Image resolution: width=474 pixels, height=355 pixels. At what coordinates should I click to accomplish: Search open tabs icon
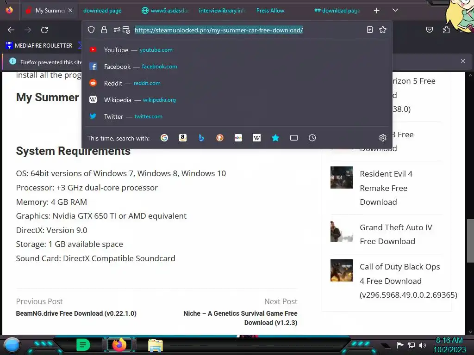click(294, 138)
